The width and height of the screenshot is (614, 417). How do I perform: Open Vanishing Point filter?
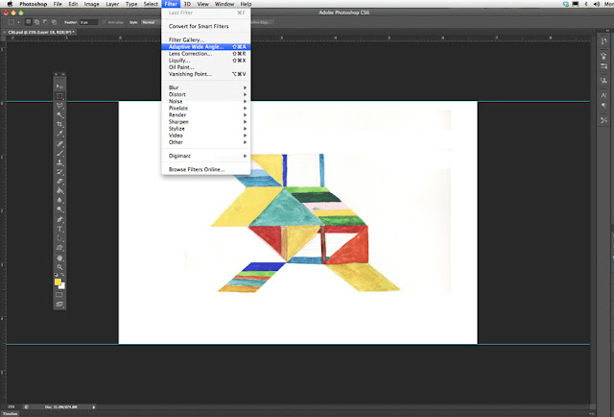pyautogui.click(x=206, y=74)
